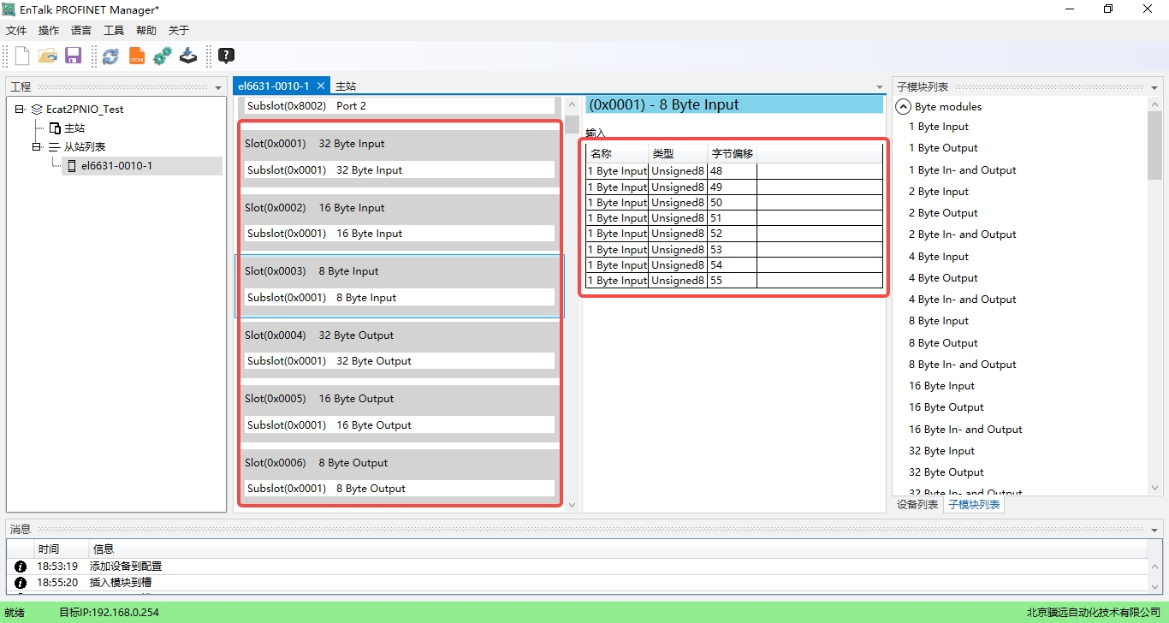Open the 文件 menu

tap(16, 31)
